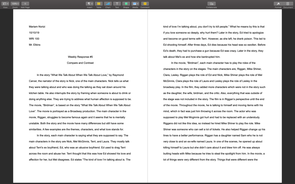Screen dimensions: 295x184
Task: Click the Mr. Elkins line
Action: (34, 45)
